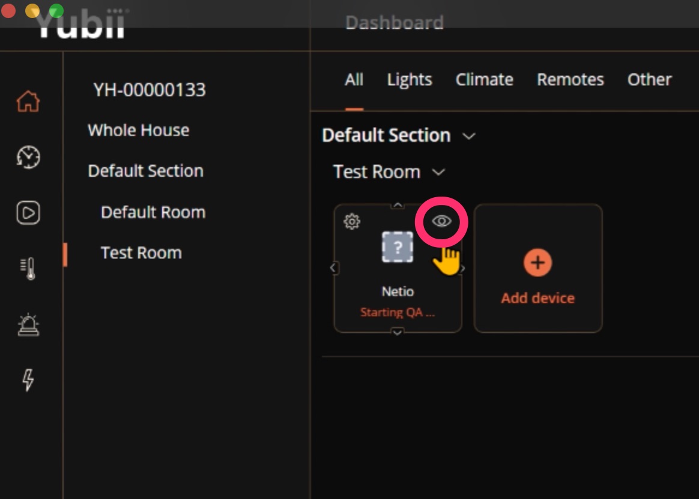This screenshot has height=499, width=699.
Task: Minimize the window with yellow button
Action: pos(32,10)
